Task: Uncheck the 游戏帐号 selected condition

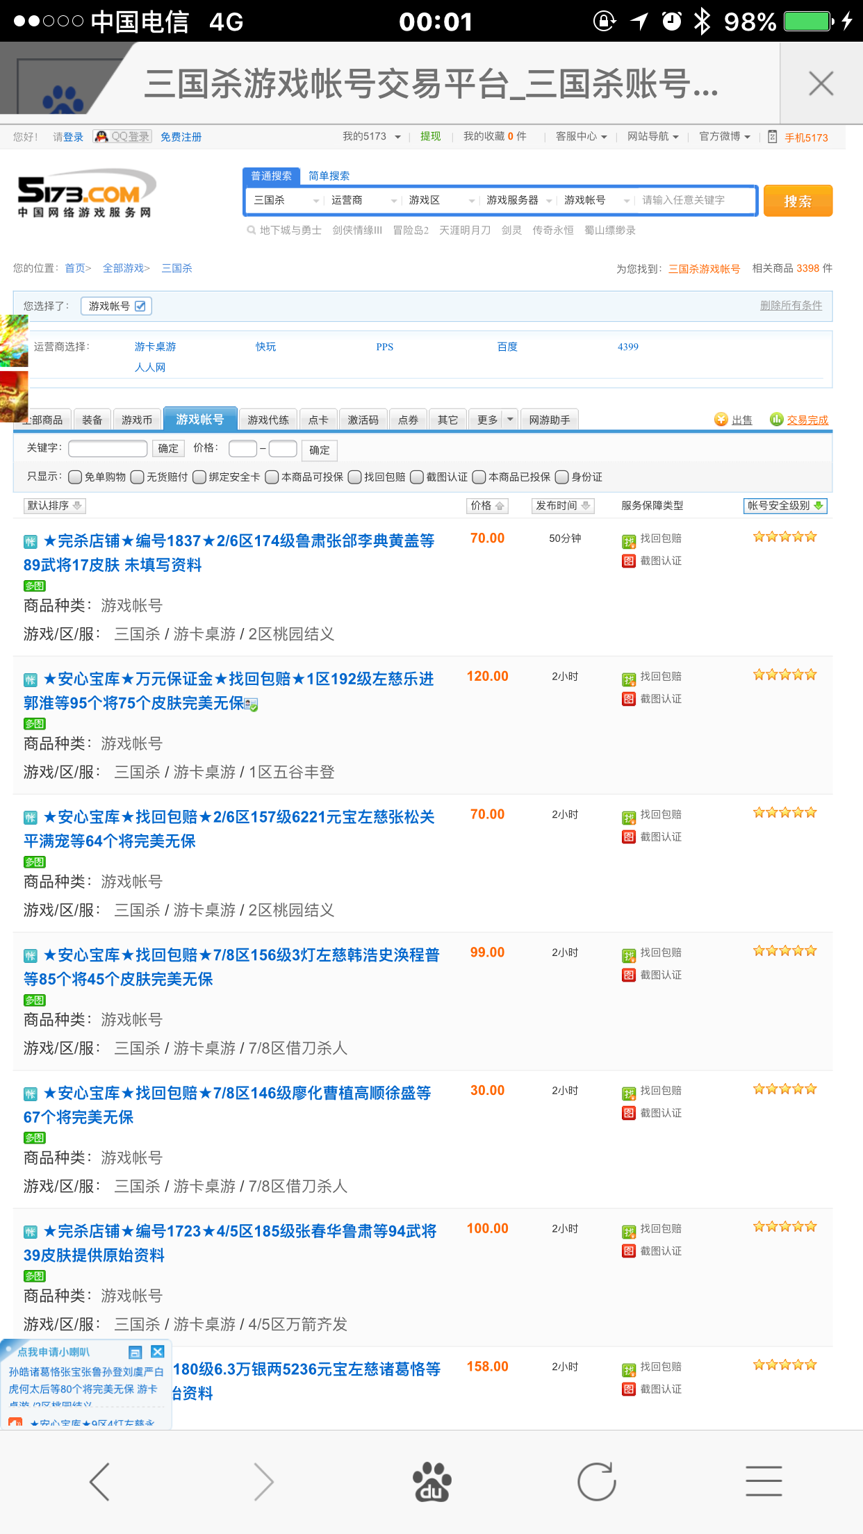Action: [x=140, y=306]
